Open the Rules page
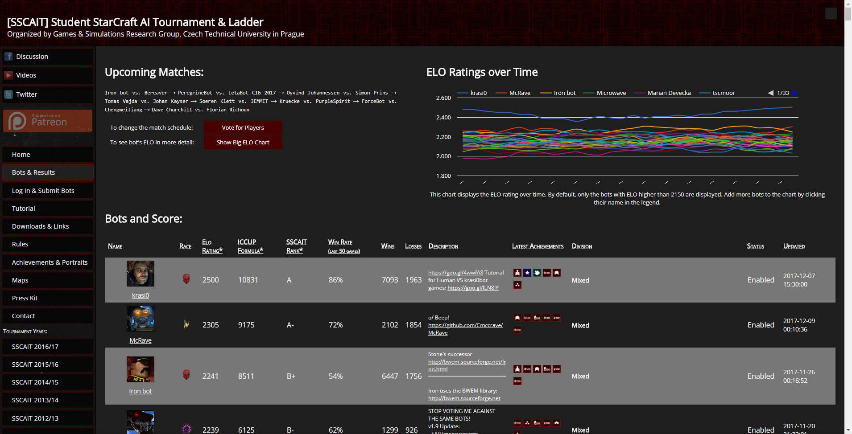 click(x=48, y=244)
